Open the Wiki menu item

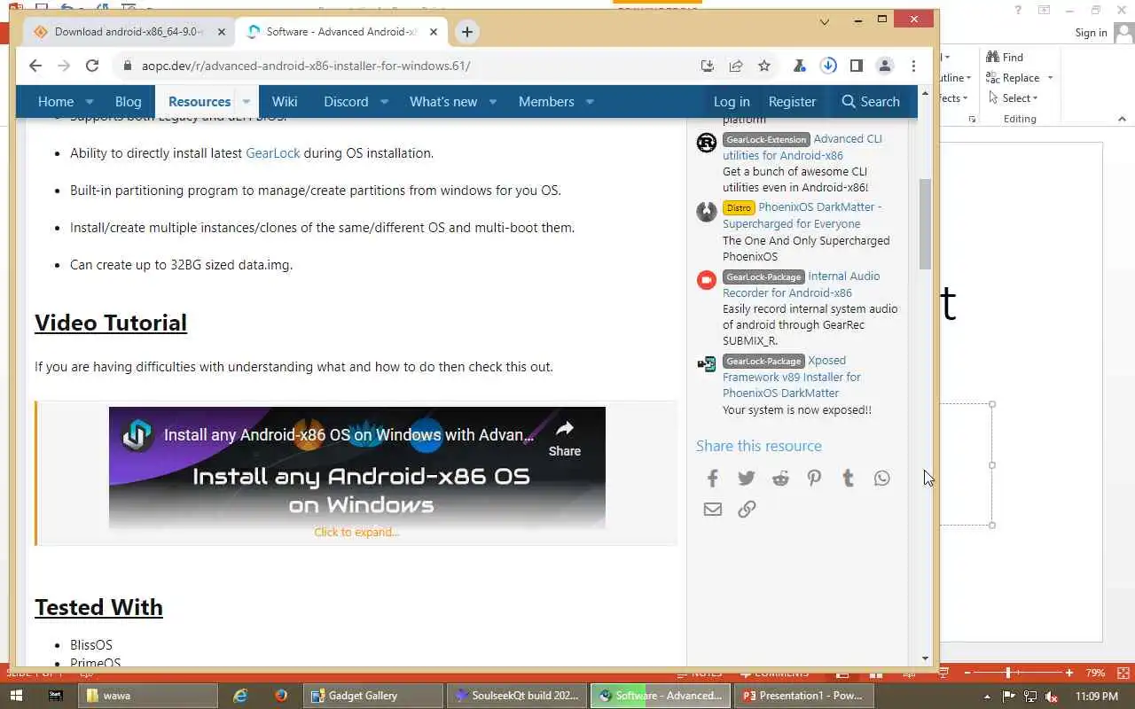(285, 102)
